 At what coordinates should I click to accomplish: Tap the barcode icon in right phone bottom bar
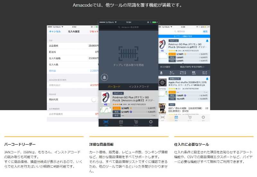(x=163, y=118)
